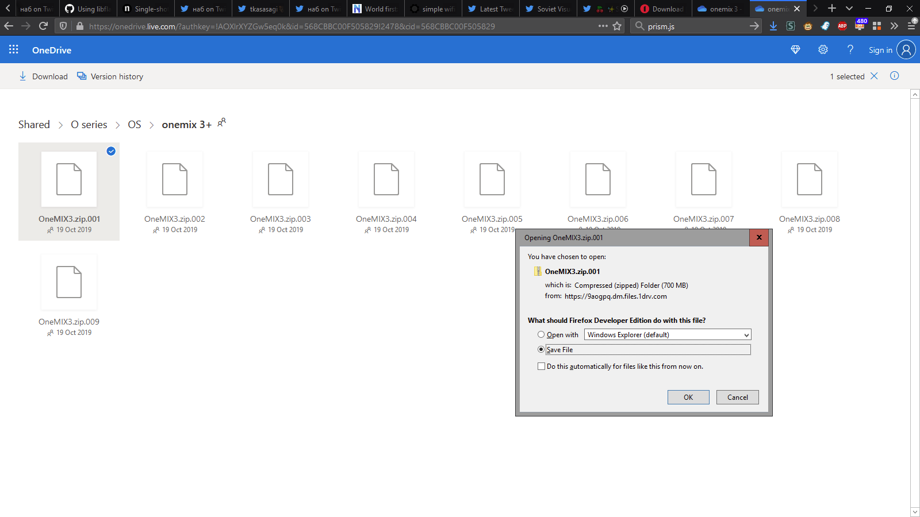The image size is (920, 517).
Task: Click the OneDrive premium diamond icon
Action: pyautogui.click(x=795, y=50)
